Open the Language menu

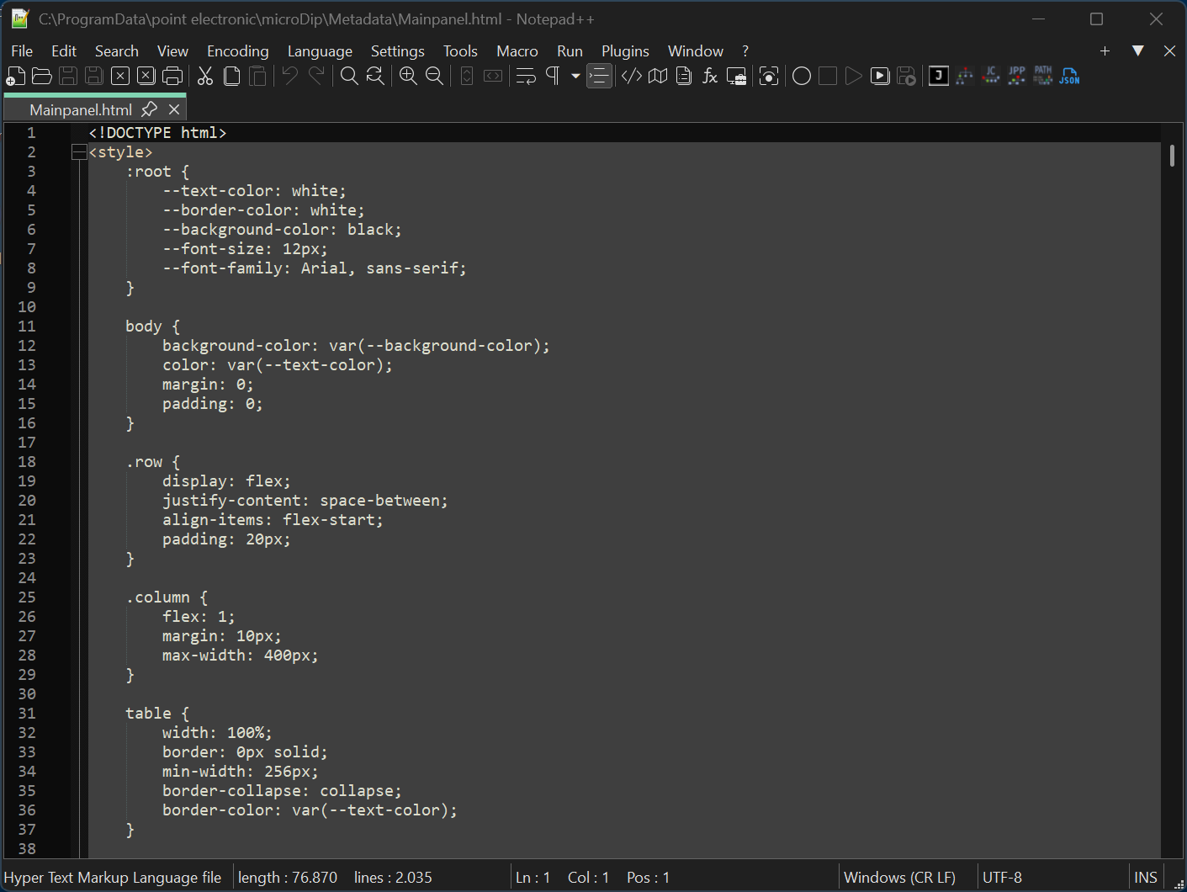320,51
